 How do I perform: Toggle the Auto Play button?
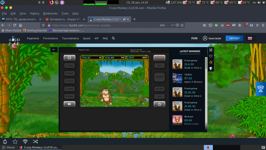[159, 58]
